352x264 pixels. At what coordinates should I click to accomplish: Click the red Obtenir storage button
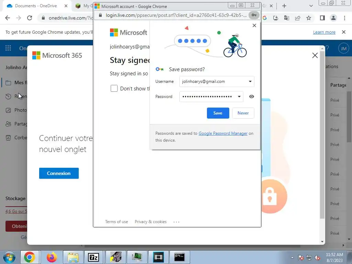tap(16, 226)
